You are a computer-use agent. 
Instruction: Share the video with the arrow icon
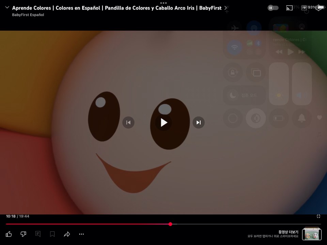coord(67,234)
